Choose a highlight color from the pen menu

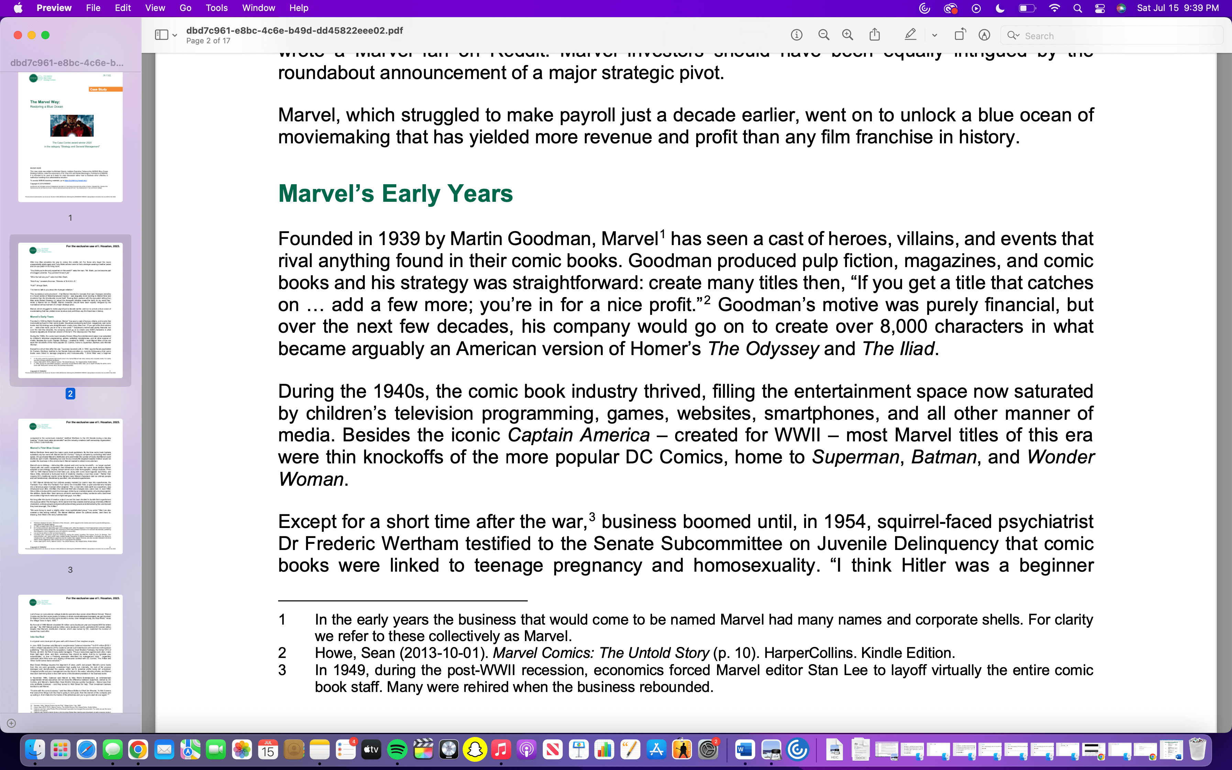[935, 35]
